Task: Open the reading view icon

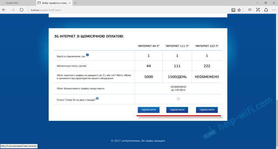Action: coord(233,10)
